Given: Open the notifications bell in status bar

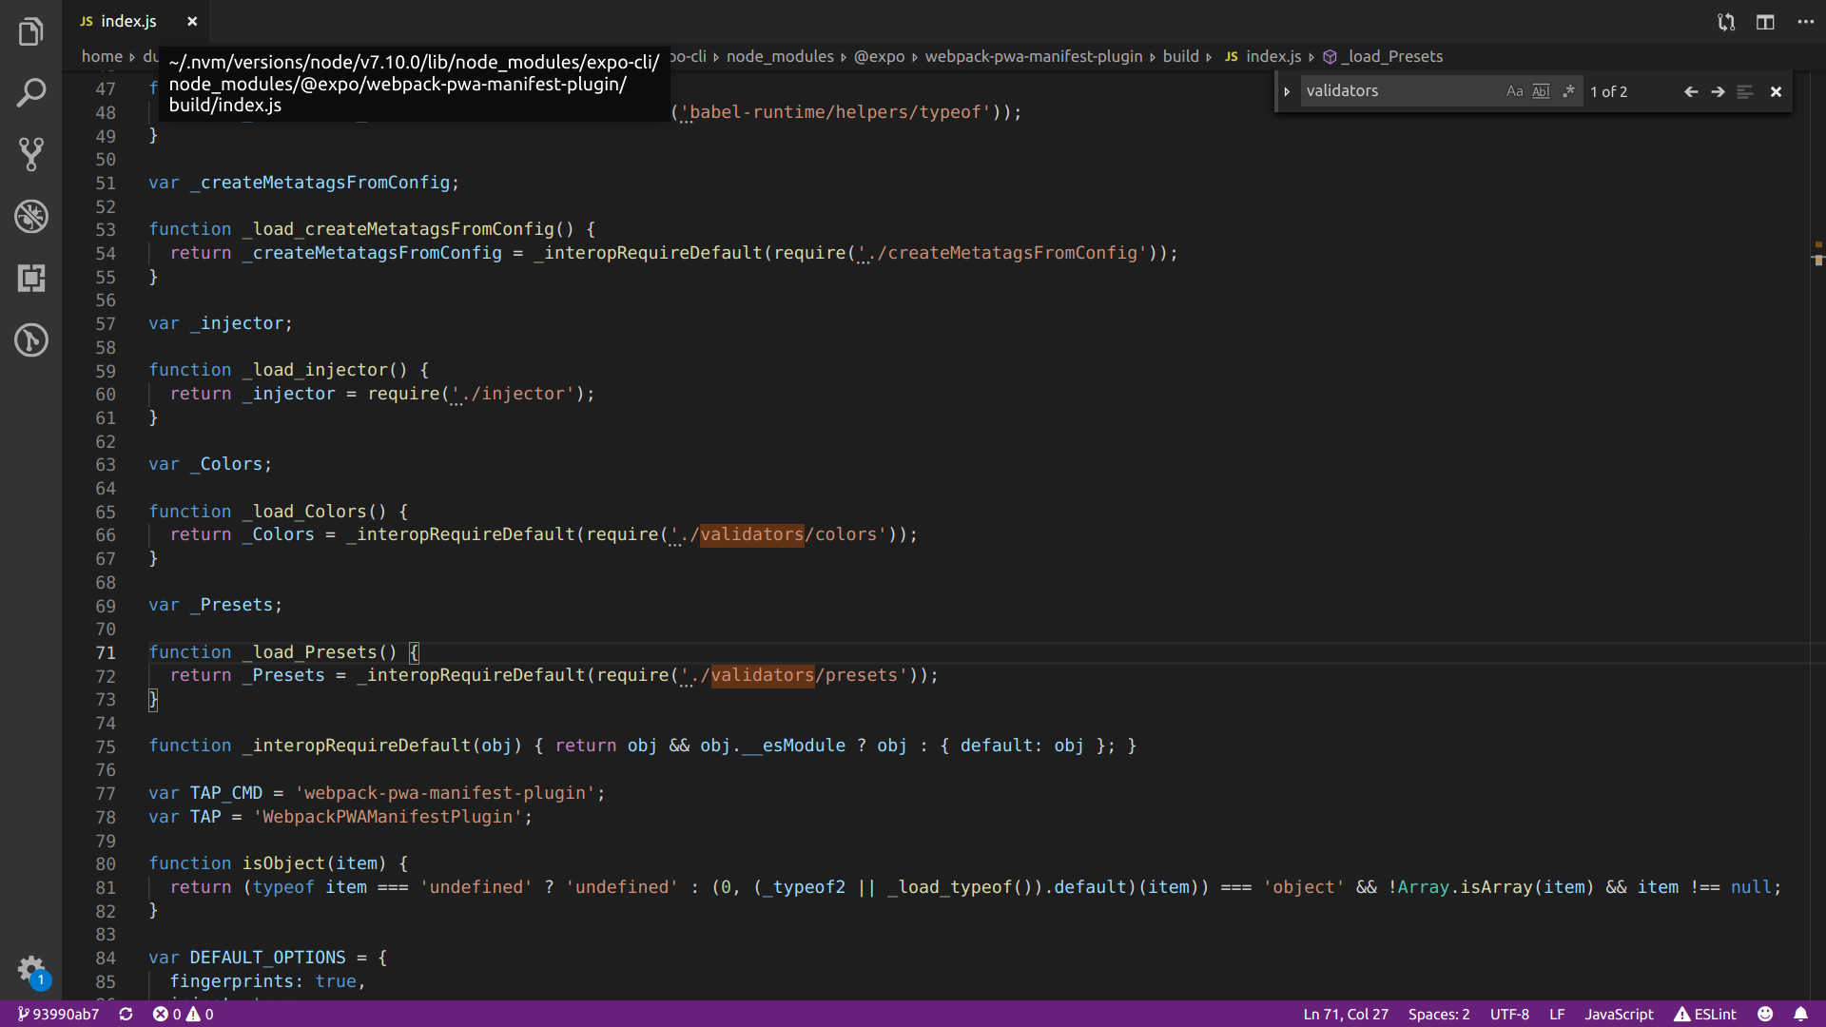Looking at the screenshot, I should (1800, 1014).
